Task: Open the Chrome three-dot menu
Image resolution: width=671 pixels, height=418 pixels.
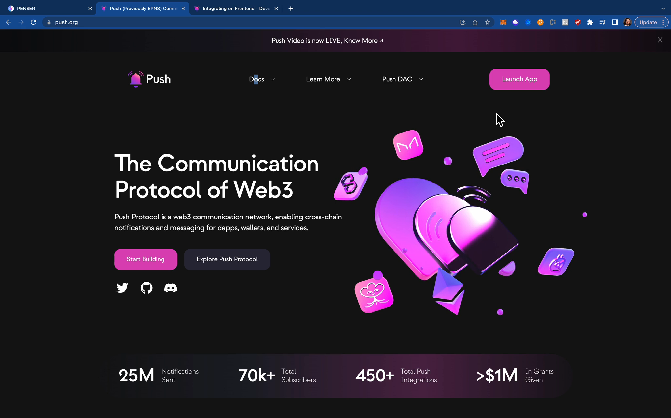Action: 663,22
